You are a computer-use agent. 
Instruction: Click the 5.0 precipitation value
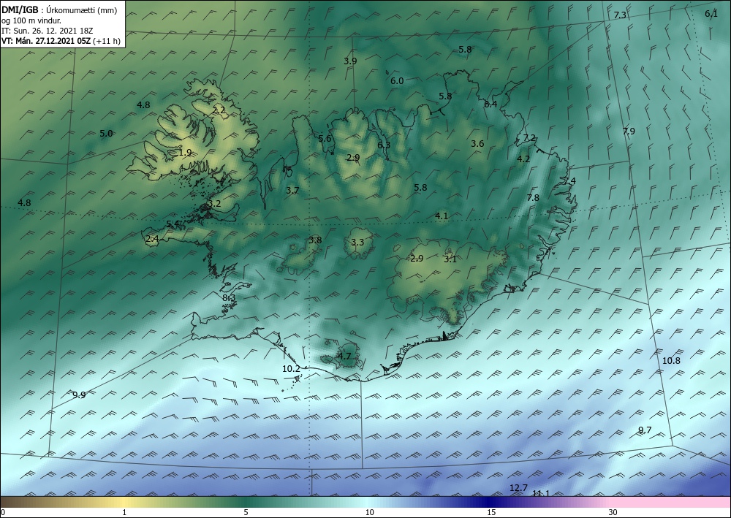(x=106, y=134)
